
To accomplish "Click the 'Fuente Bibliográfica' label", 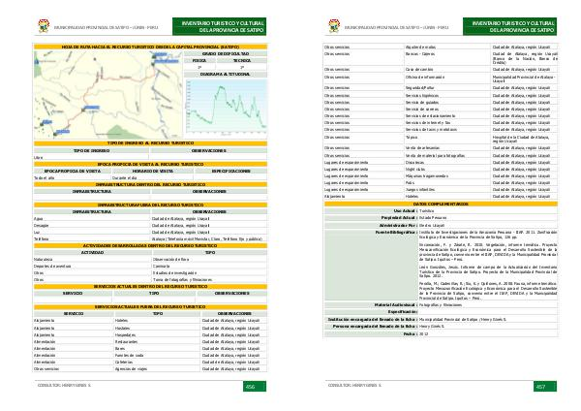I will click(396, 233).
